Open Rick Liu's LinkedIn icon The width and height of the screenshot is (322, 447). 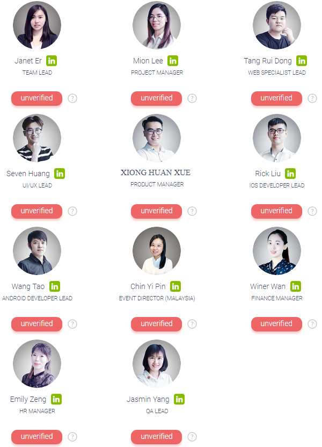pos(290,174)
